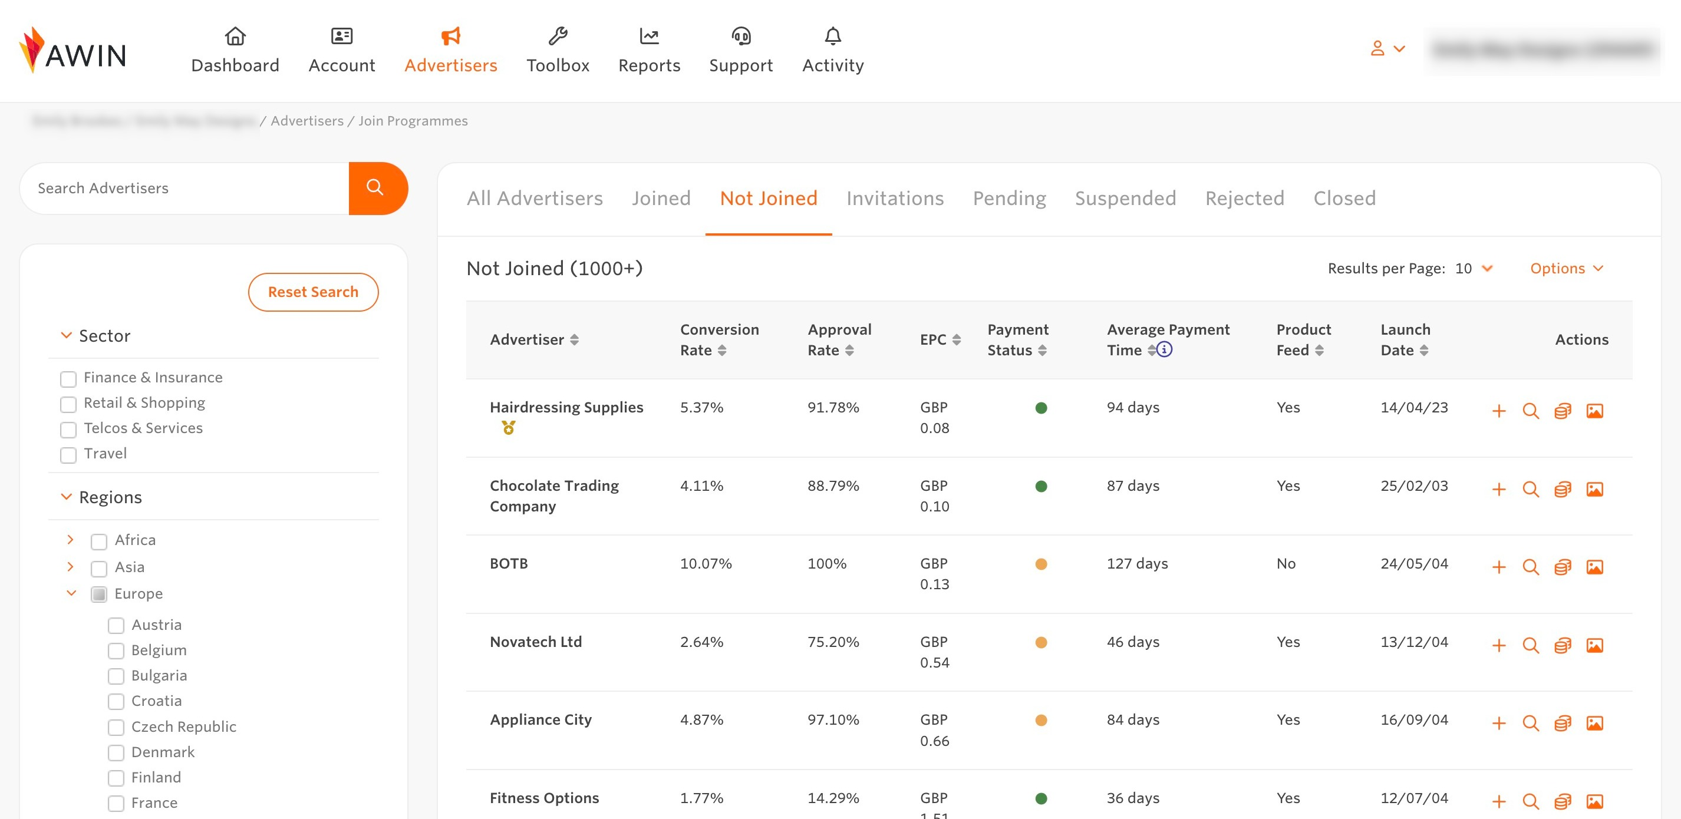
Task: Click the Support headset icon
Action: tap(741, 36)
